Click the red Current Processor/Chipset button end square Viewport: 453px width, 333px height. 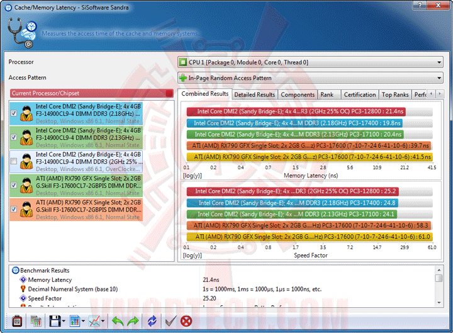(169, 93)
